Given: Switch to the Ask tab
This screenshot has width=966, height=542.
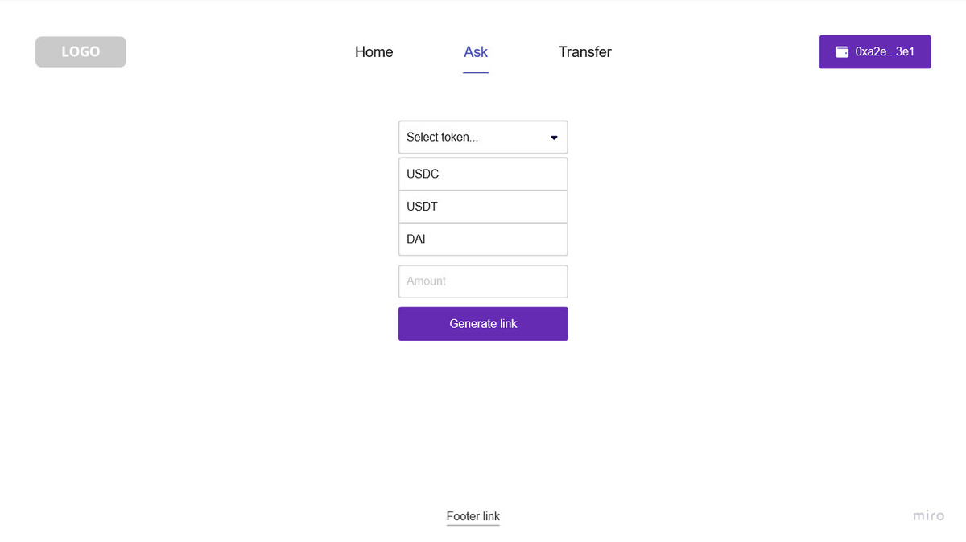Looking at the screenshot, I should click(x=476, y=52).
